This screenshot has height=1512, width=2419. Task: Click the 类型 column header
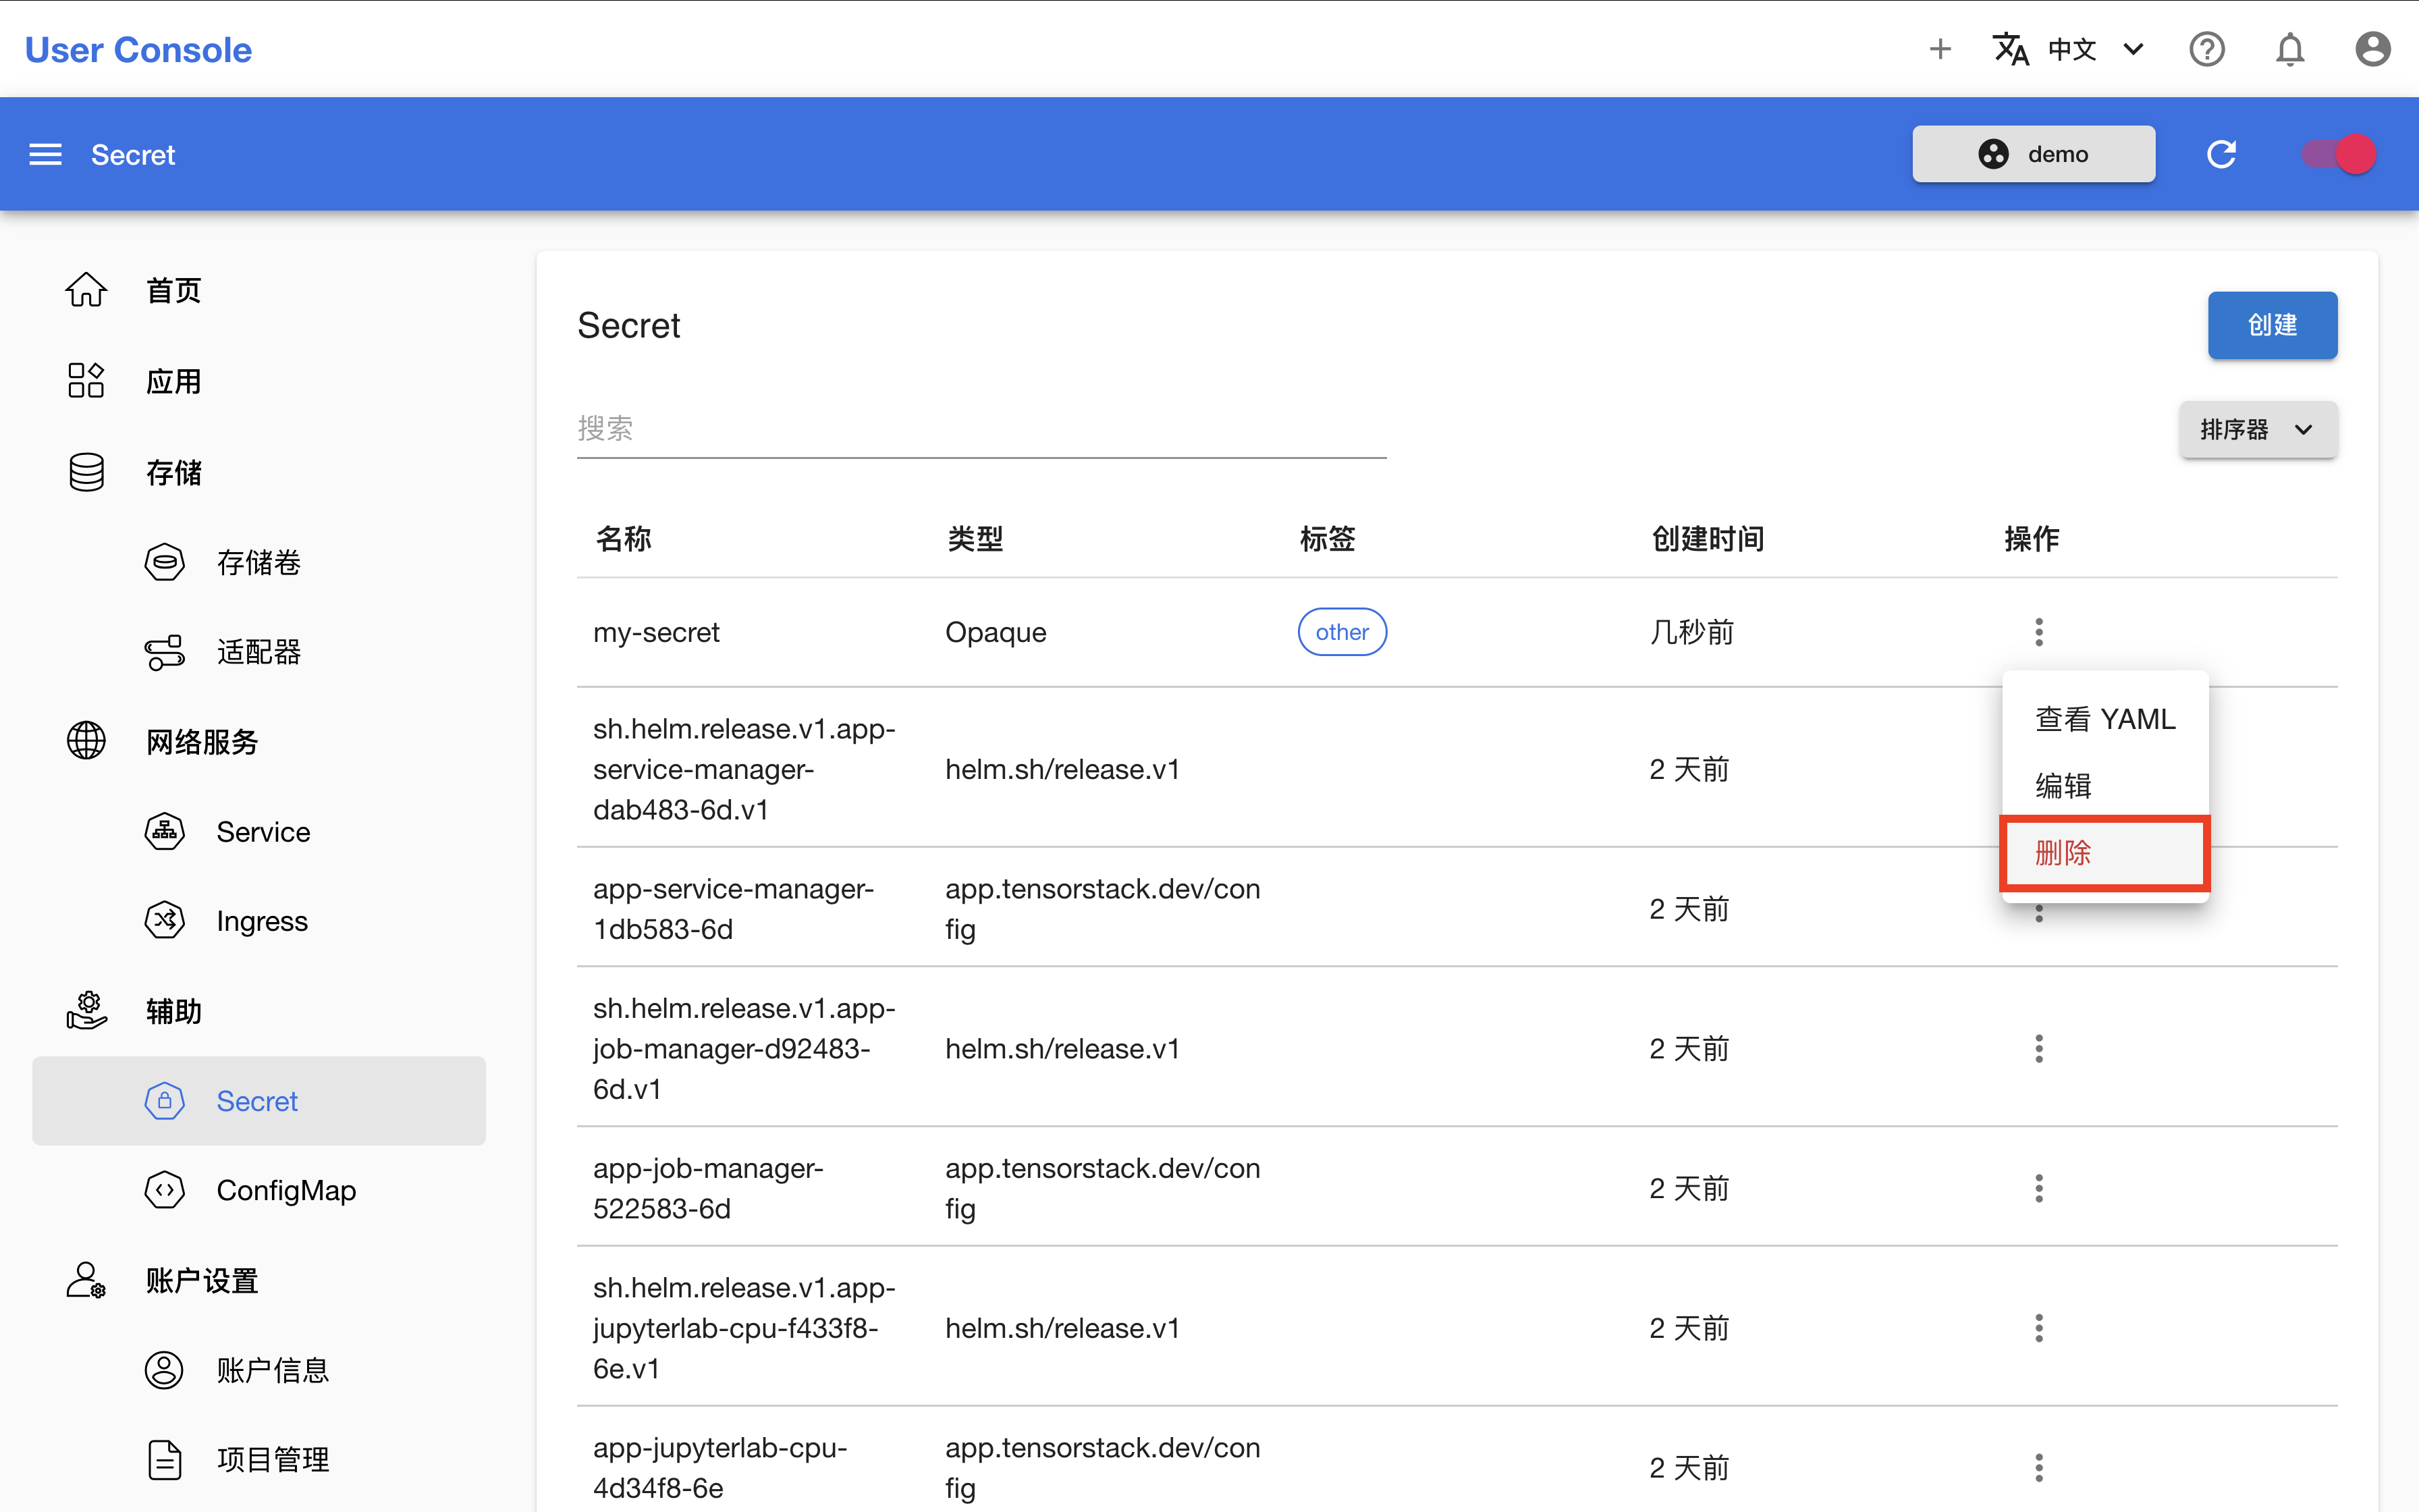[x=975, y=539]
